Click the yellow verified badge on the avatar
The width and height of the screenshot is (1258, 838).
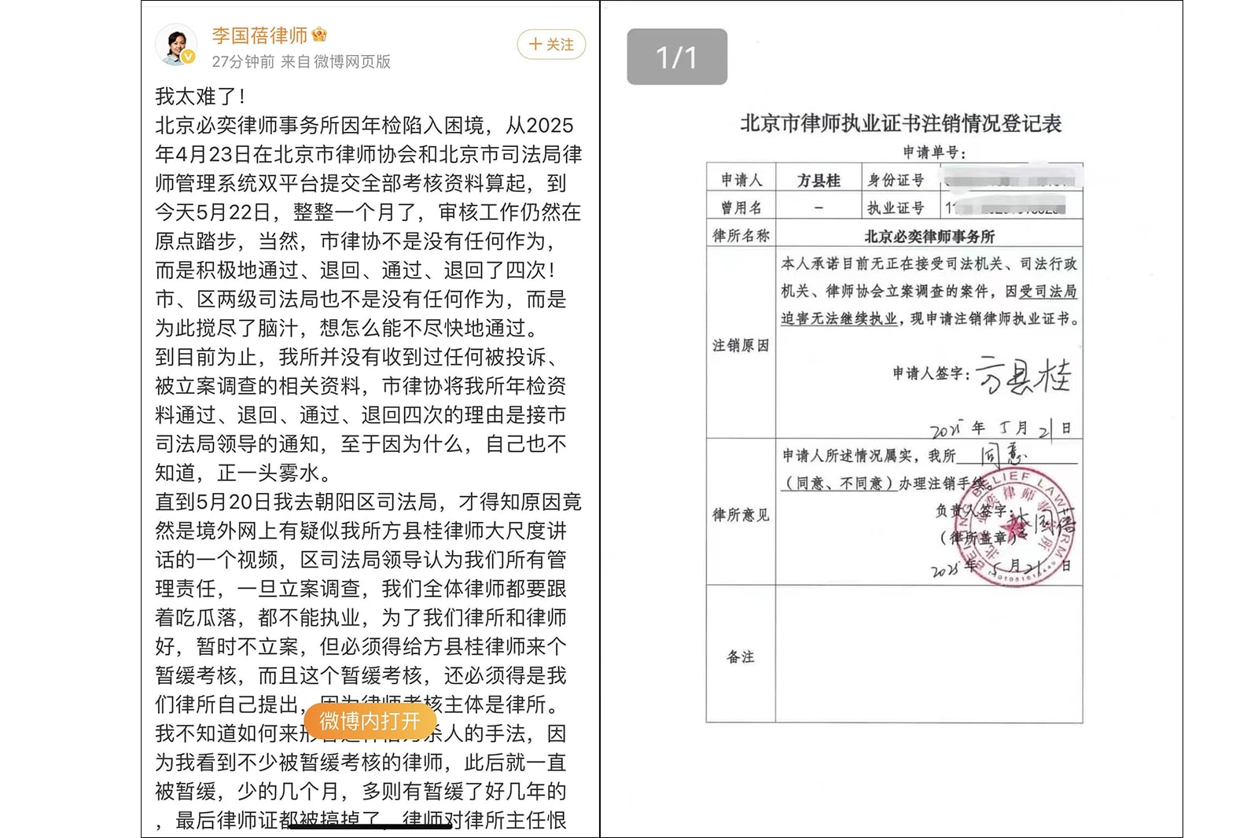point(189,57)
